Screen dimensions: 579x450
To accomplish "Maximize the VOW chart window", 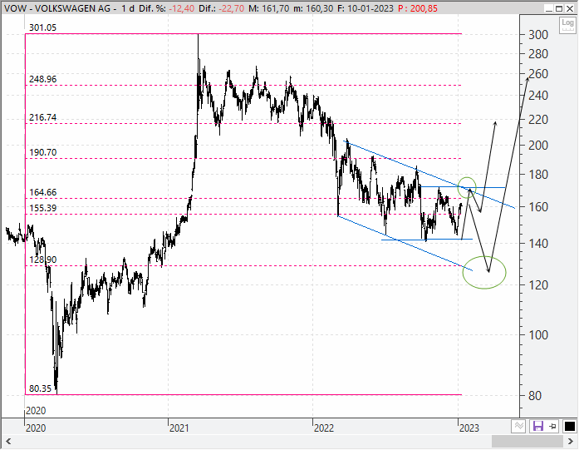I will click(559, 8).
